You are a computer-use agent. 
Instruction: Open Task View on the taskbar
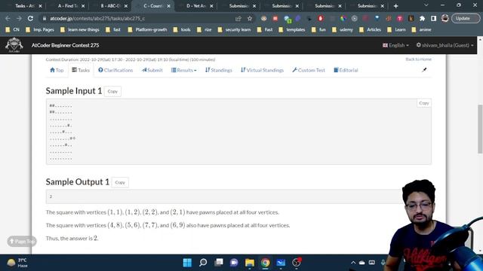(x=219, y=263)
